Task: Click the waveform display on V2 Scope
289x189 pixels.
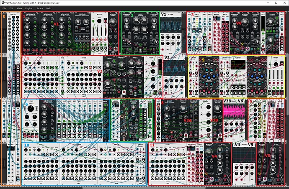Action: click(174, 68)
